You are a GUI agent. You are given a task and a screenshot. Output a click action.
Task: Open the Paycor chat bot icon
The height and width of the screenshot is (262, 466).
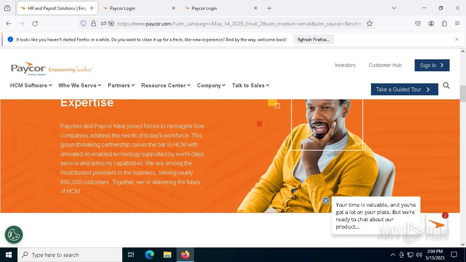(437, 225)
